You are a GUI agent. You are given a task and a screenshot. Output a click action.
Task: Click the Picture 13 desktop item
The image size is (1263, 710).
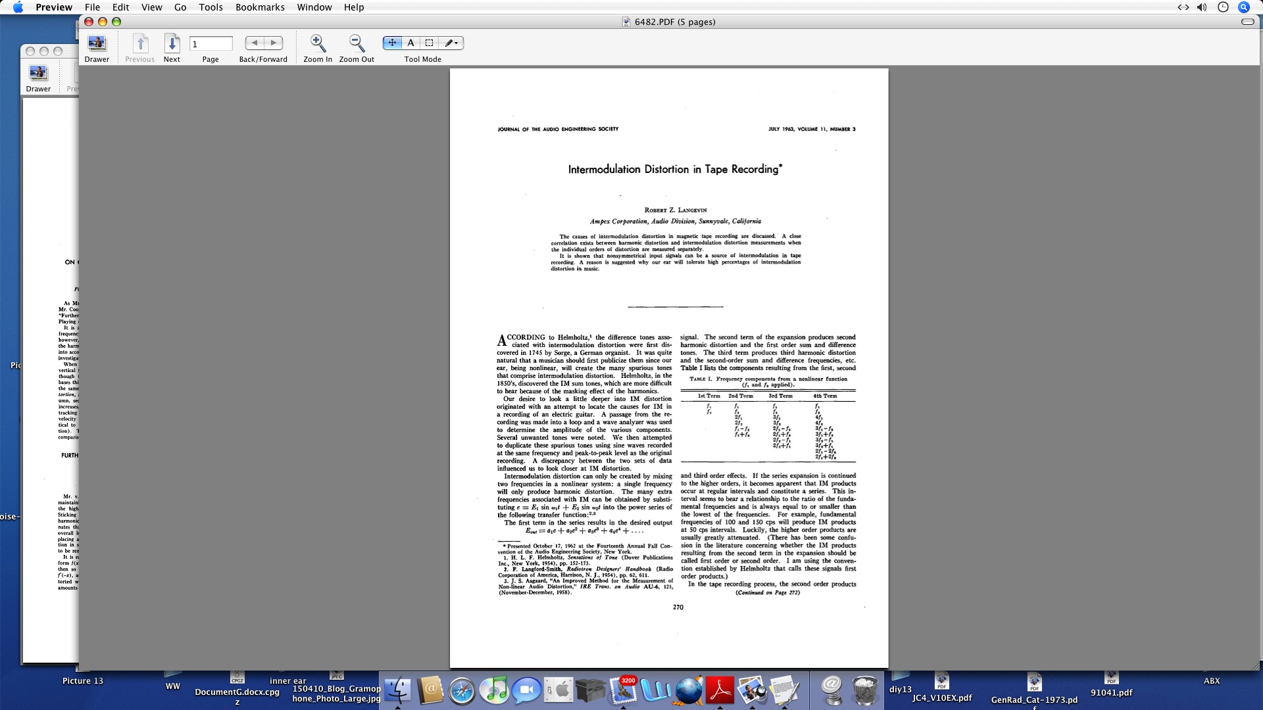tap(83, 681)
